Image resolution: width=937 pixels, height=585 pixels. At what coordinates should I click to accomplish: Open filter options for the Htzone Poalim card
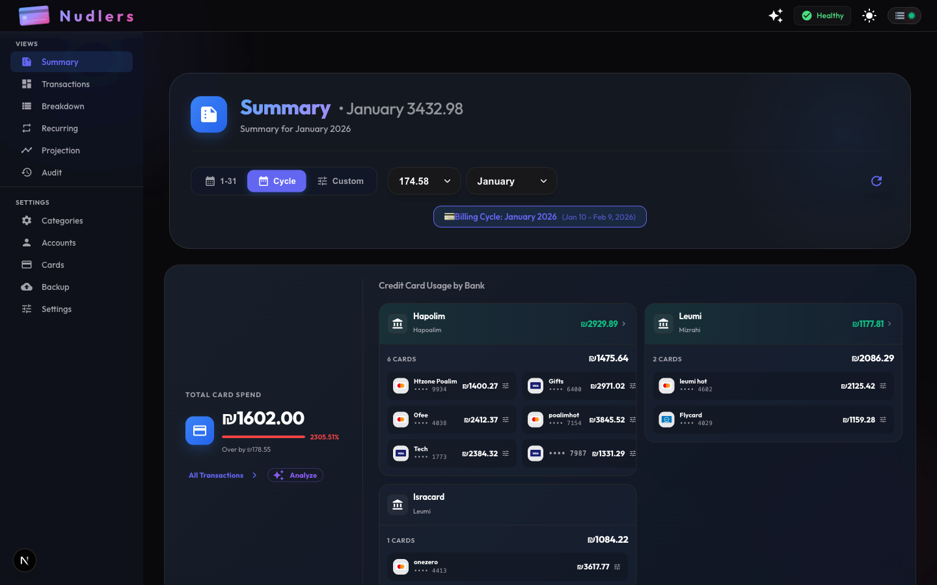pos(507,385)
